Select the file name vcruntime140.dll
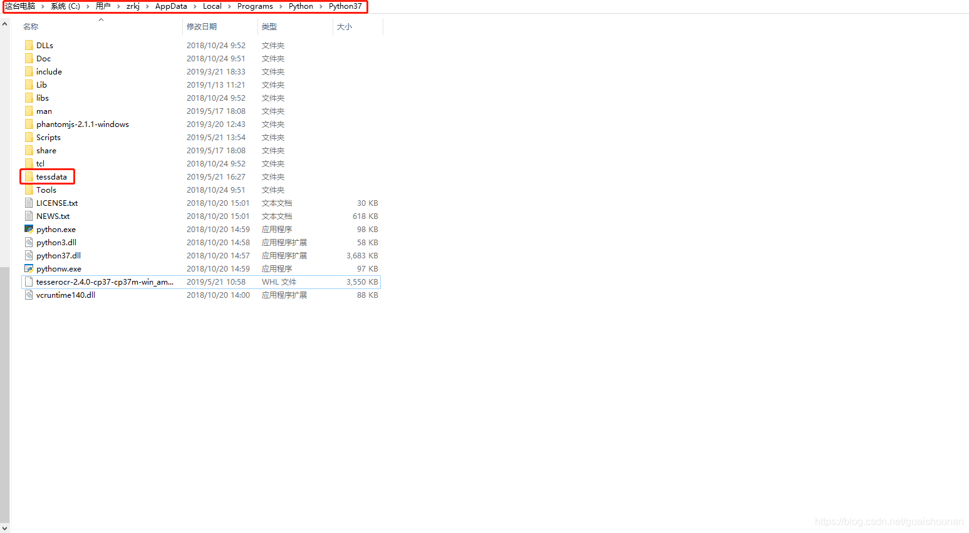The image size is (969, 533). (x=66, y=295)
